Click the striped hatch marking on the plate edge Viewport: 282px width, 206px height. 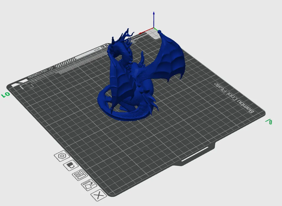pos(65,62)
